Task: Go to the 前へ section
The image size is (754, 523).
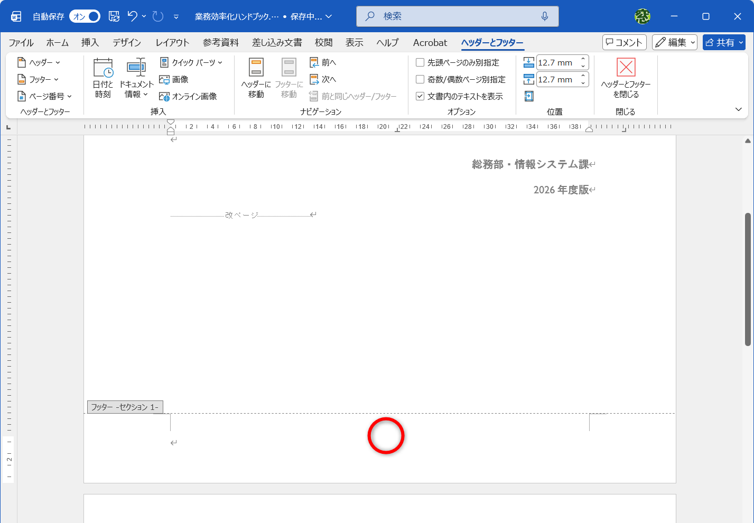Action: (323, 62)
